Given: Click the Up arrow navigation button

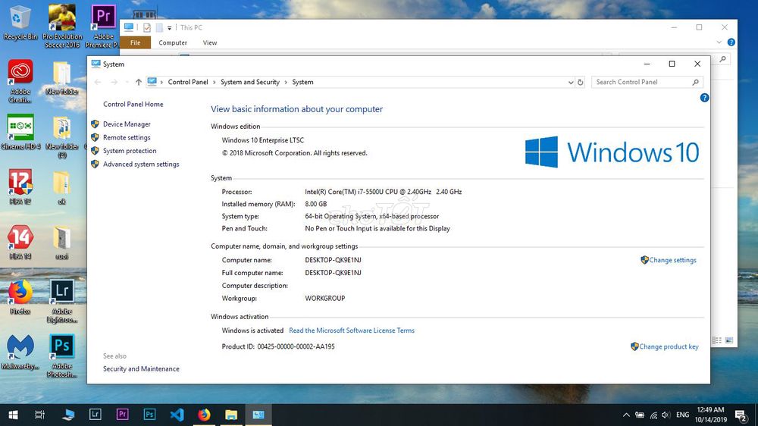Looking at the screenshot, I should 138,82.
